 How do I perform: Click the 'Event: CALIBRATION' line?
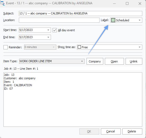tap(18, 85)
